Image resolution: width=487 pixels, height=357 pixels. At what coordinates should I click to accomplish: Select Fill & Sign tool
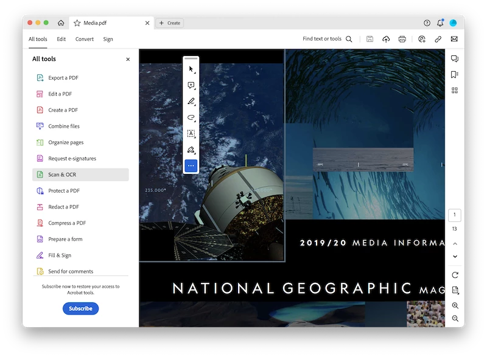[x=80, y=255]
